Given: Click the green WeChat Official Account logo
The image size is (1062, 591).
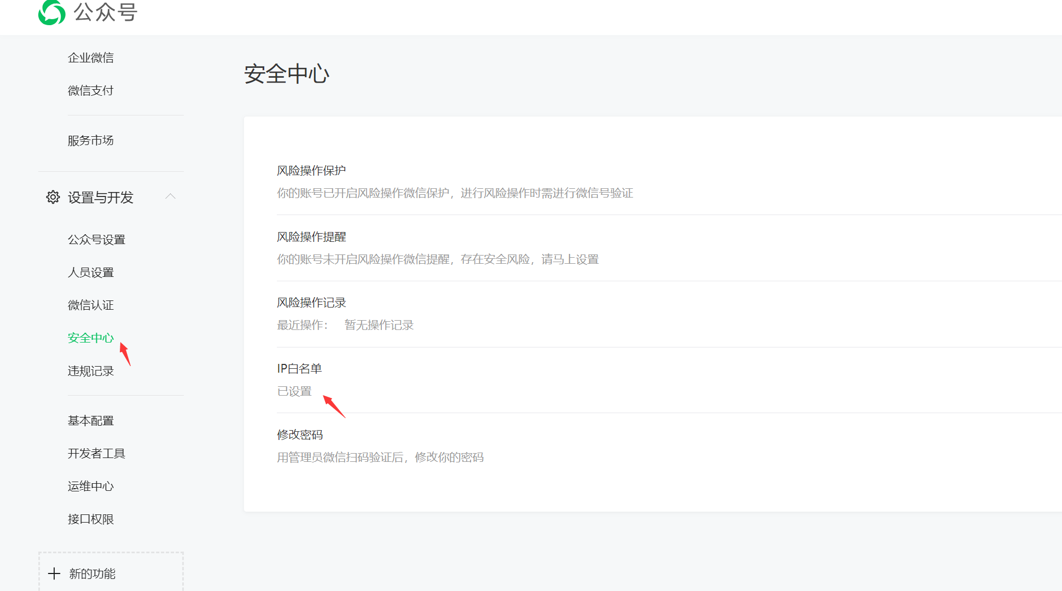Looking at the screenshot, I should tap(52, 12).
